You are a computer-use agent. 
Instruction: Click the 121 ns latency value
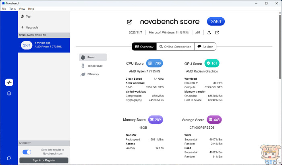tap(160, 148)
